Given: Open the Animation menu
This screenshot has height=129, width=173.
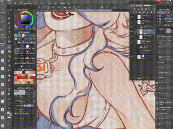Looking at the screenshot, I should 28,3.
